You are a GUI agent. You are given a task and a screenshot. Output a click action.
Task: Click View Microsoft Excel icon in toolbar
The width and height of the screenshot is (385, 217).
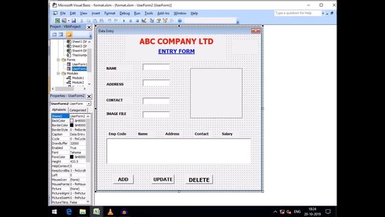(x=58, y=20)
